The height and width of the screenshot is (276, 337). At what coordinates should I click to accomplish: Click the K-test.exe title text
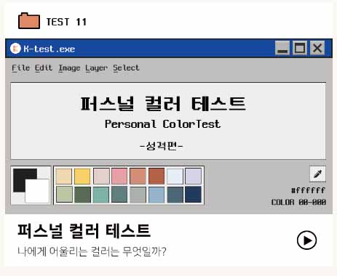point(49,49)
